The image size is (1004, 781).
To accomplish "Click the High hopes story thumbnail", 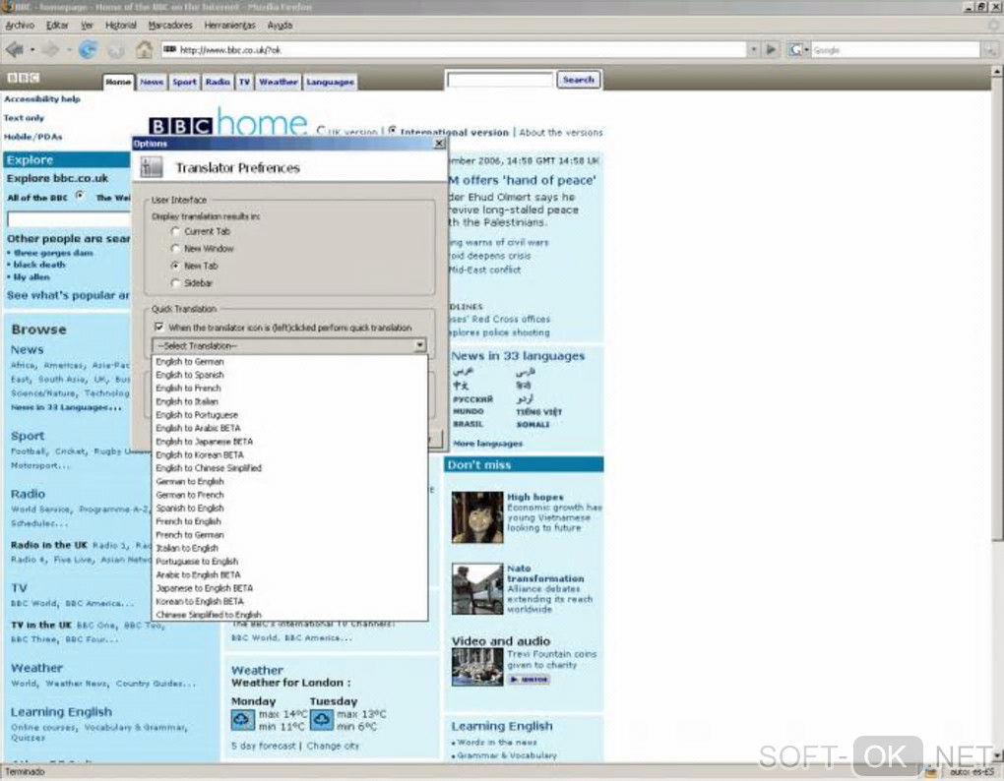I will click(477, 516).
